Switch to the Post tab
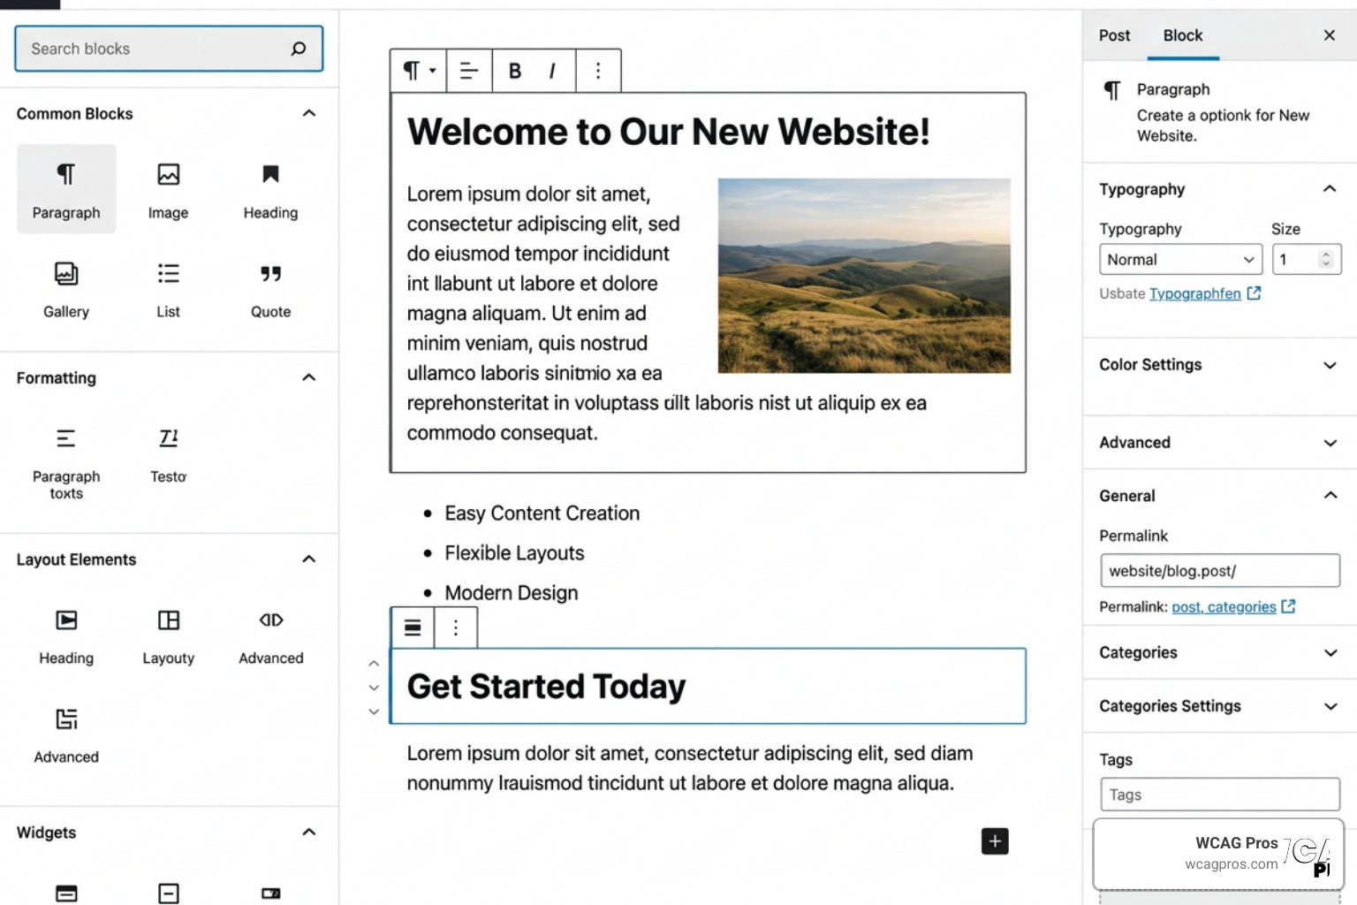Viewport: 1357px width, 905px height. pyautogui.click(x=1114, y=35)
